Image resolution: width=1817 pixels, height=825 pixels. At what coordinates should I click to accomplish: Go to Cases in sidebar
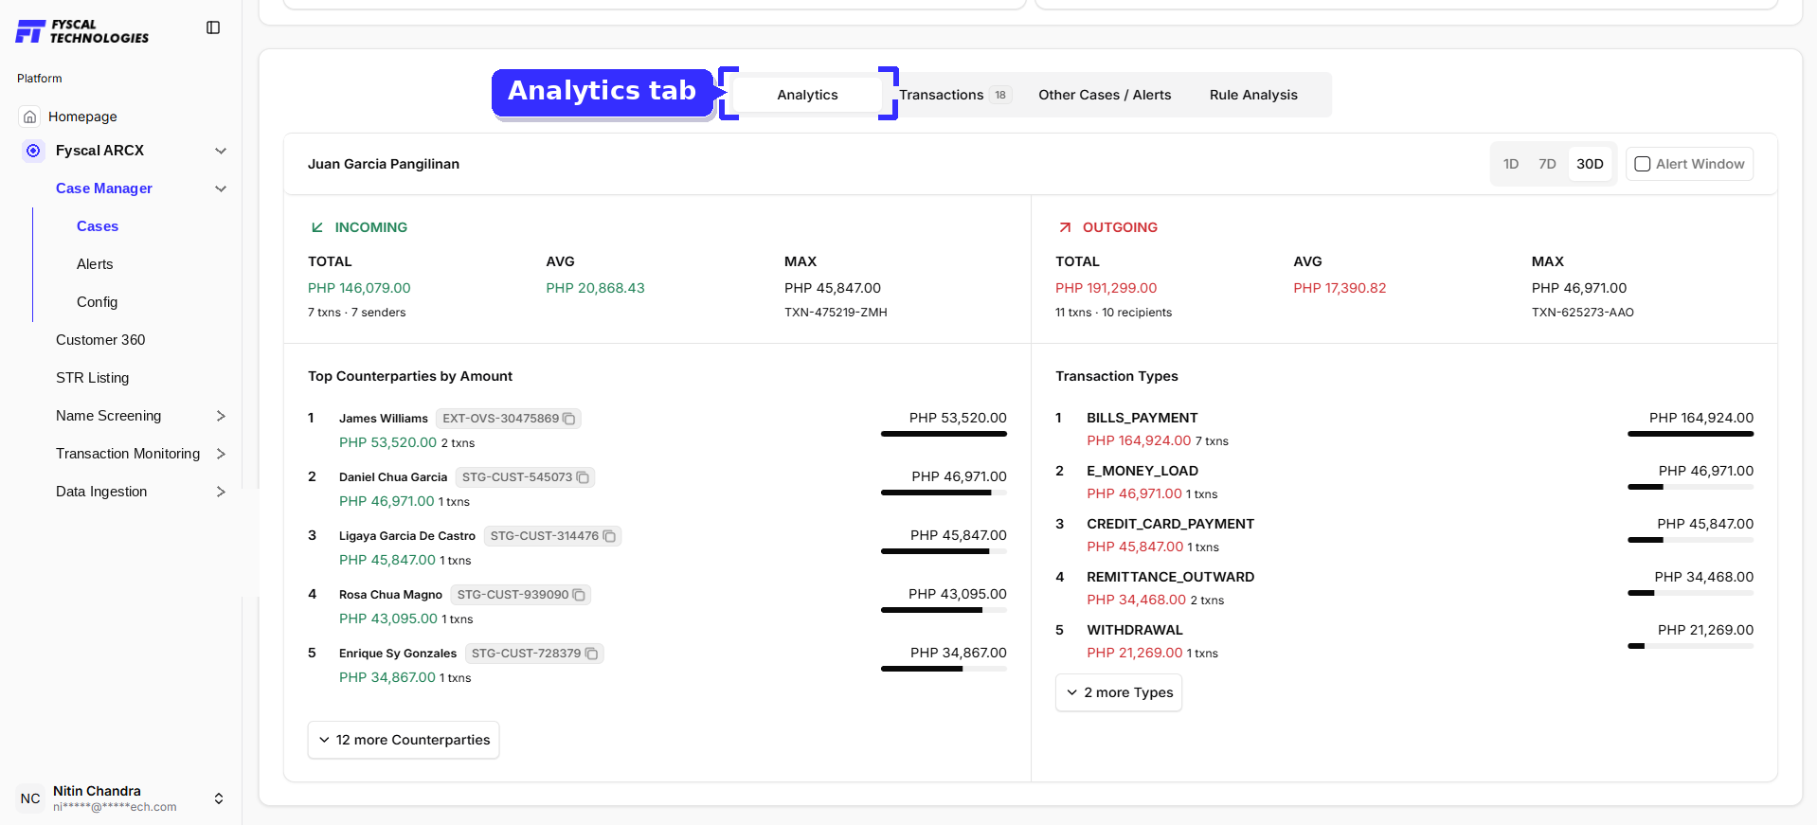click(x=98, y=226)
